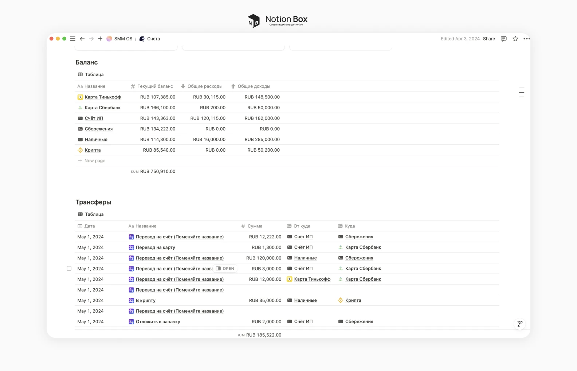Open the sidebar hamburger menu

click(x=72, y=39)
